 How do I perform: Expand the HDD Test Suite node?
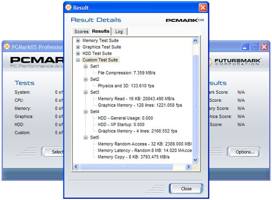[78, 53]
